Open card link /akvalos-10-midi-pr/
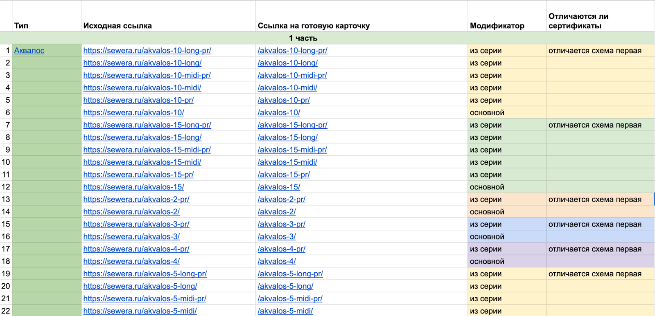Viewport: 655px width, 316px height. pos(292,75)
